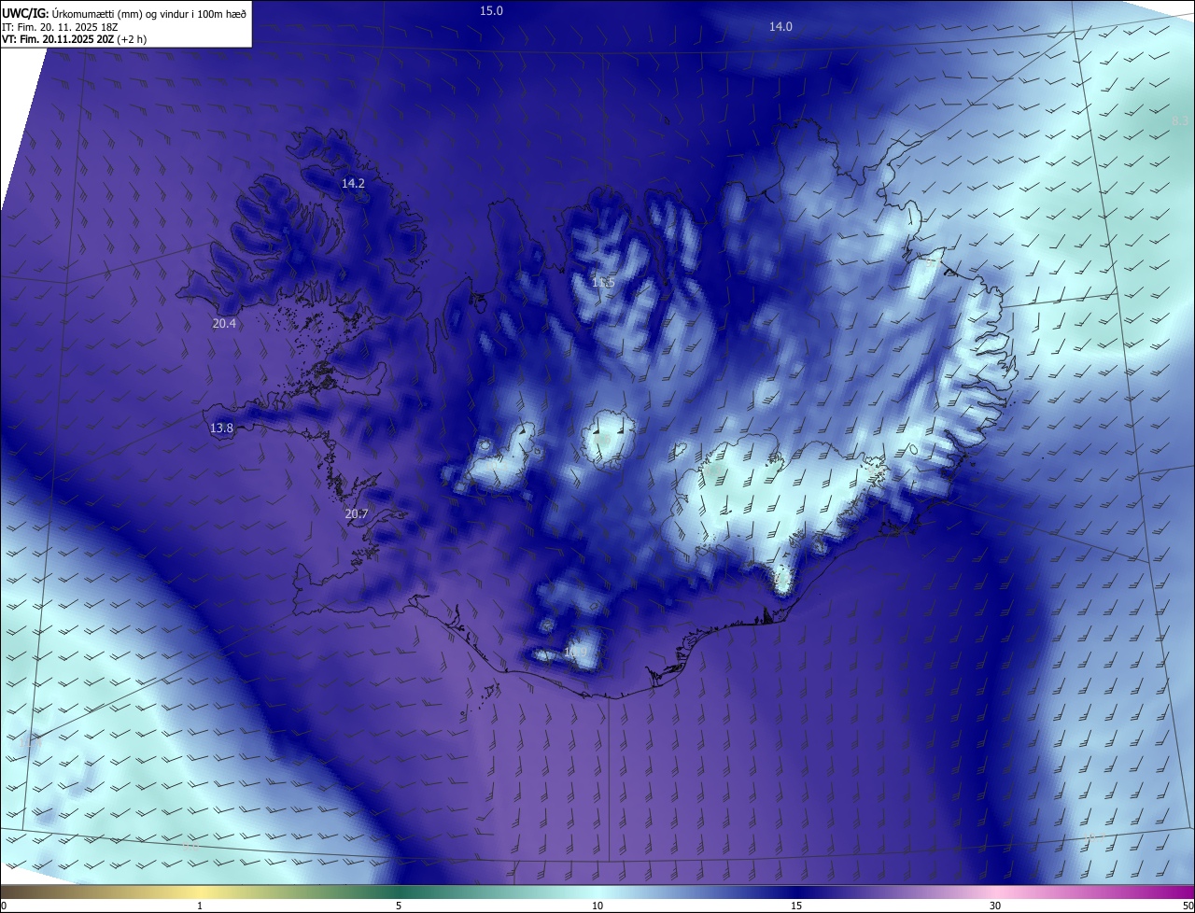Screen dimensions: 1195x913
Task: Click the 'UWC/IG: Úrkomumætti (mm)' title line
Action: tap(124, 12)
